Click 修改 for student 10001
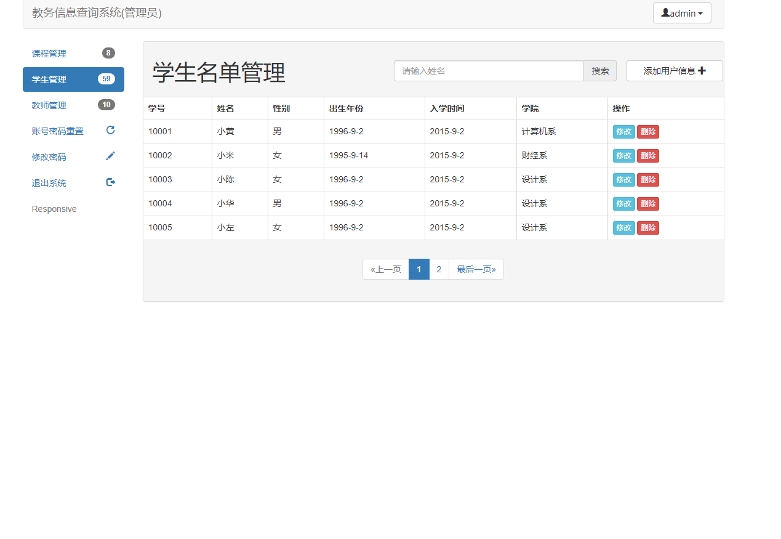Image resolution: width=781 pixels, height=539 pixels. pos(623,131)
